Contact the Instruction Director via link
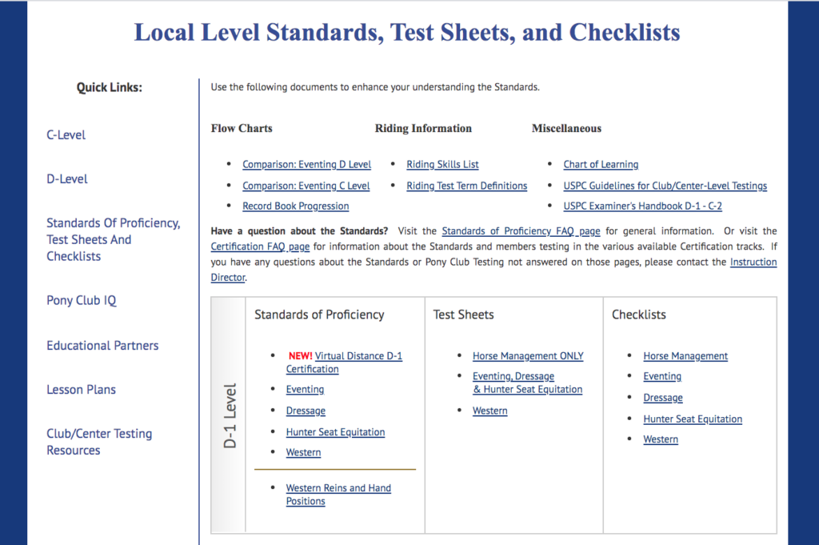 tap(753, 262)
